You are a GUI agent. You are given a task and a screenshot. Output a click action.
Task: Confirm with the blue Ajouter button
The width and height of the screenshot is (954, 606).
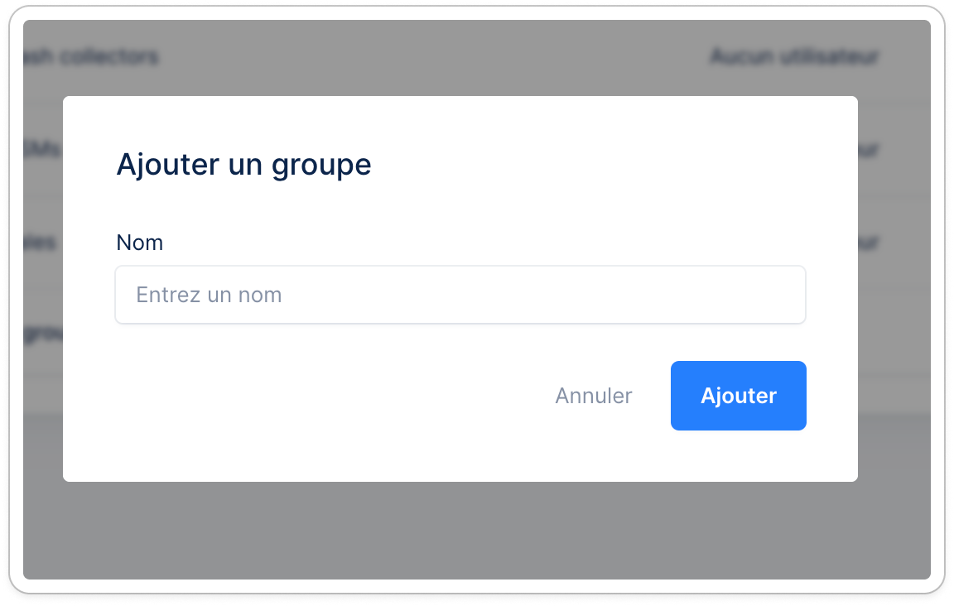click(x=739, y=396)
